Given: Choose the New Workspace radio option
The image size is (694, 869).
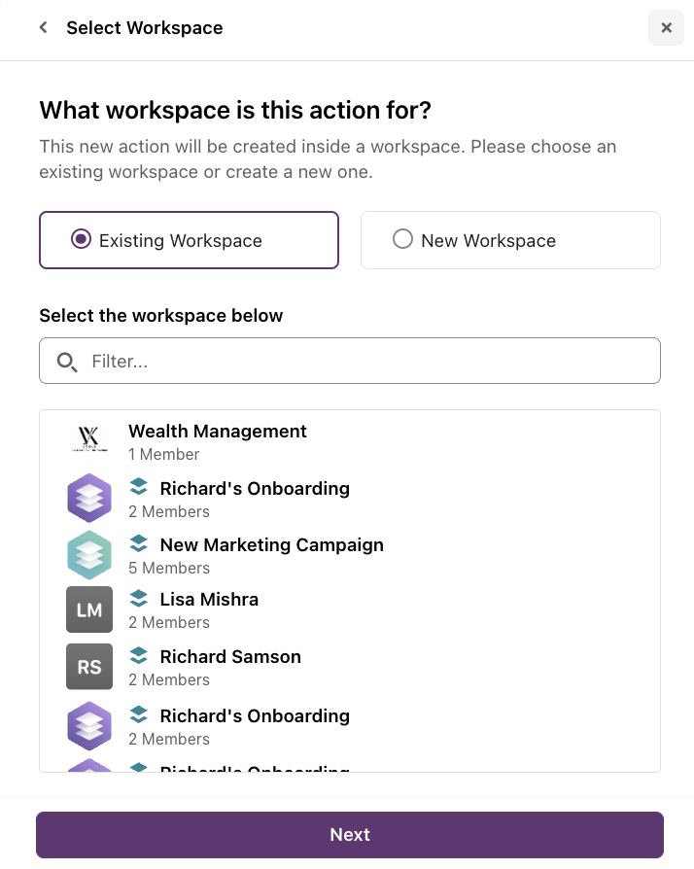Looking at the screenshot, I should 510,240.
